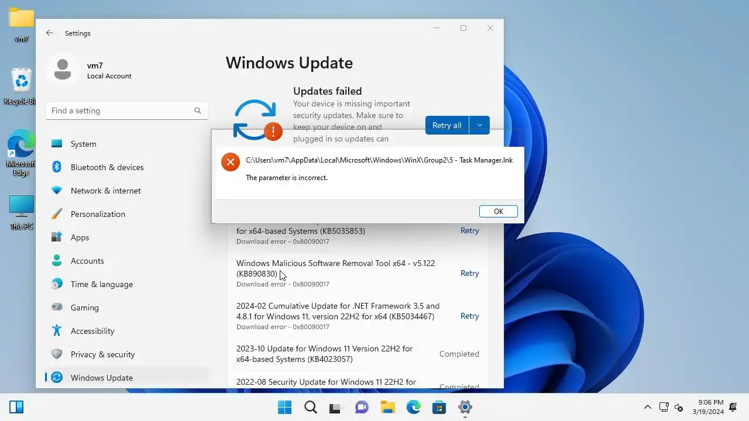Expand the Retry all dropdown arrow
This screenshot has width=749, height=421.
click(479, 125)
